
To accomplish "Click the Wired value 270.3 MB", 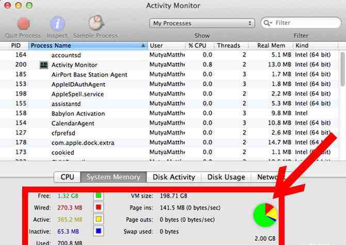I will (x=70, y=207).
